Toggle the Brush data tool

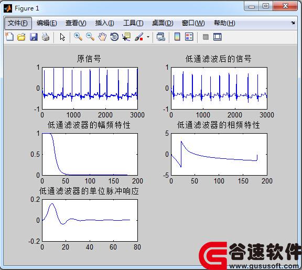(x=139, y=37)
